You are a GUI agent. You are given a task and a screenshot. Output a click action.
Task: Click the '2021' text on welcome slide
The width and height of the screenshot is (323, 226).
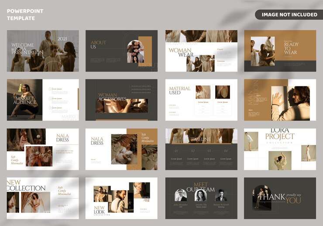pos(62,39)
